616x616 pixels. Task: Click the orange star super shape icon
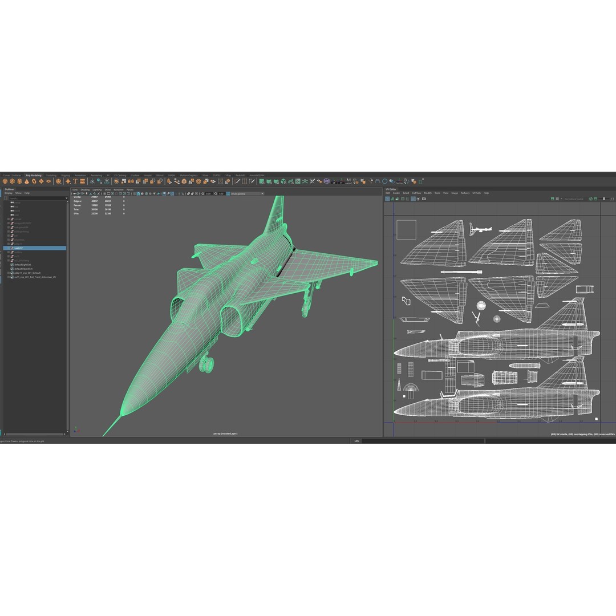[68, 181]
